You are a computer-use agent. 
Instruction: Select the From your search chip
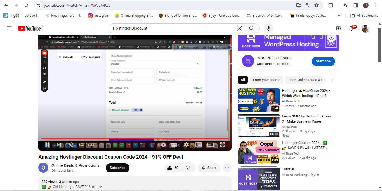(x=267, y=80)
